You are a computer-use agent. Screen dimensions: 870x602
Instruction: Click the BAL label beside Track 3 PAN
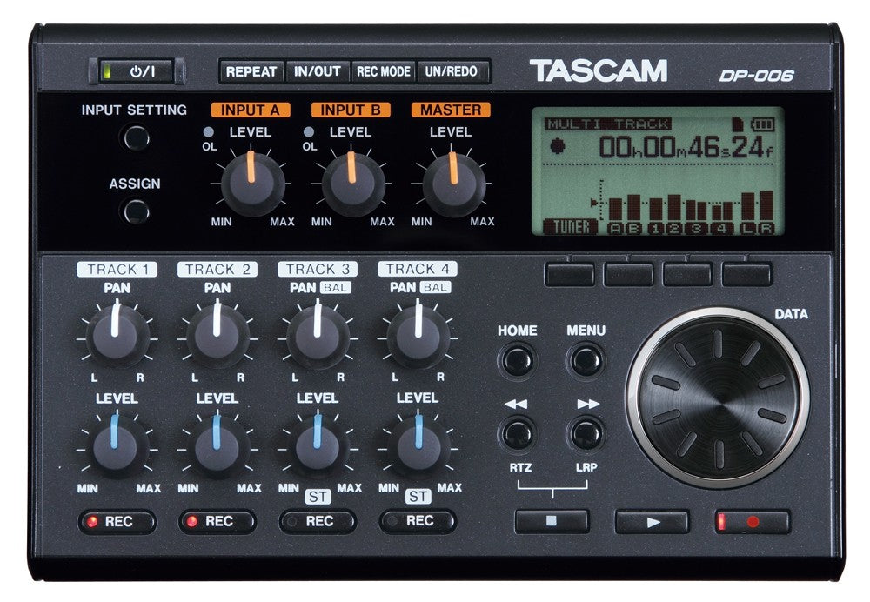[x=335, y=287]
